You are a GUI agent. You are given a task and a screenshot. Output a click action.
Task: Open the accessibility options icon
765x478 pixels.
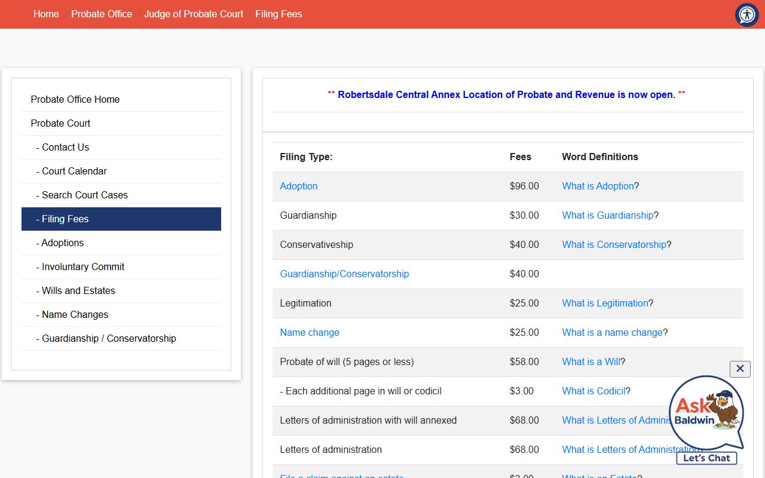[747, 15]
